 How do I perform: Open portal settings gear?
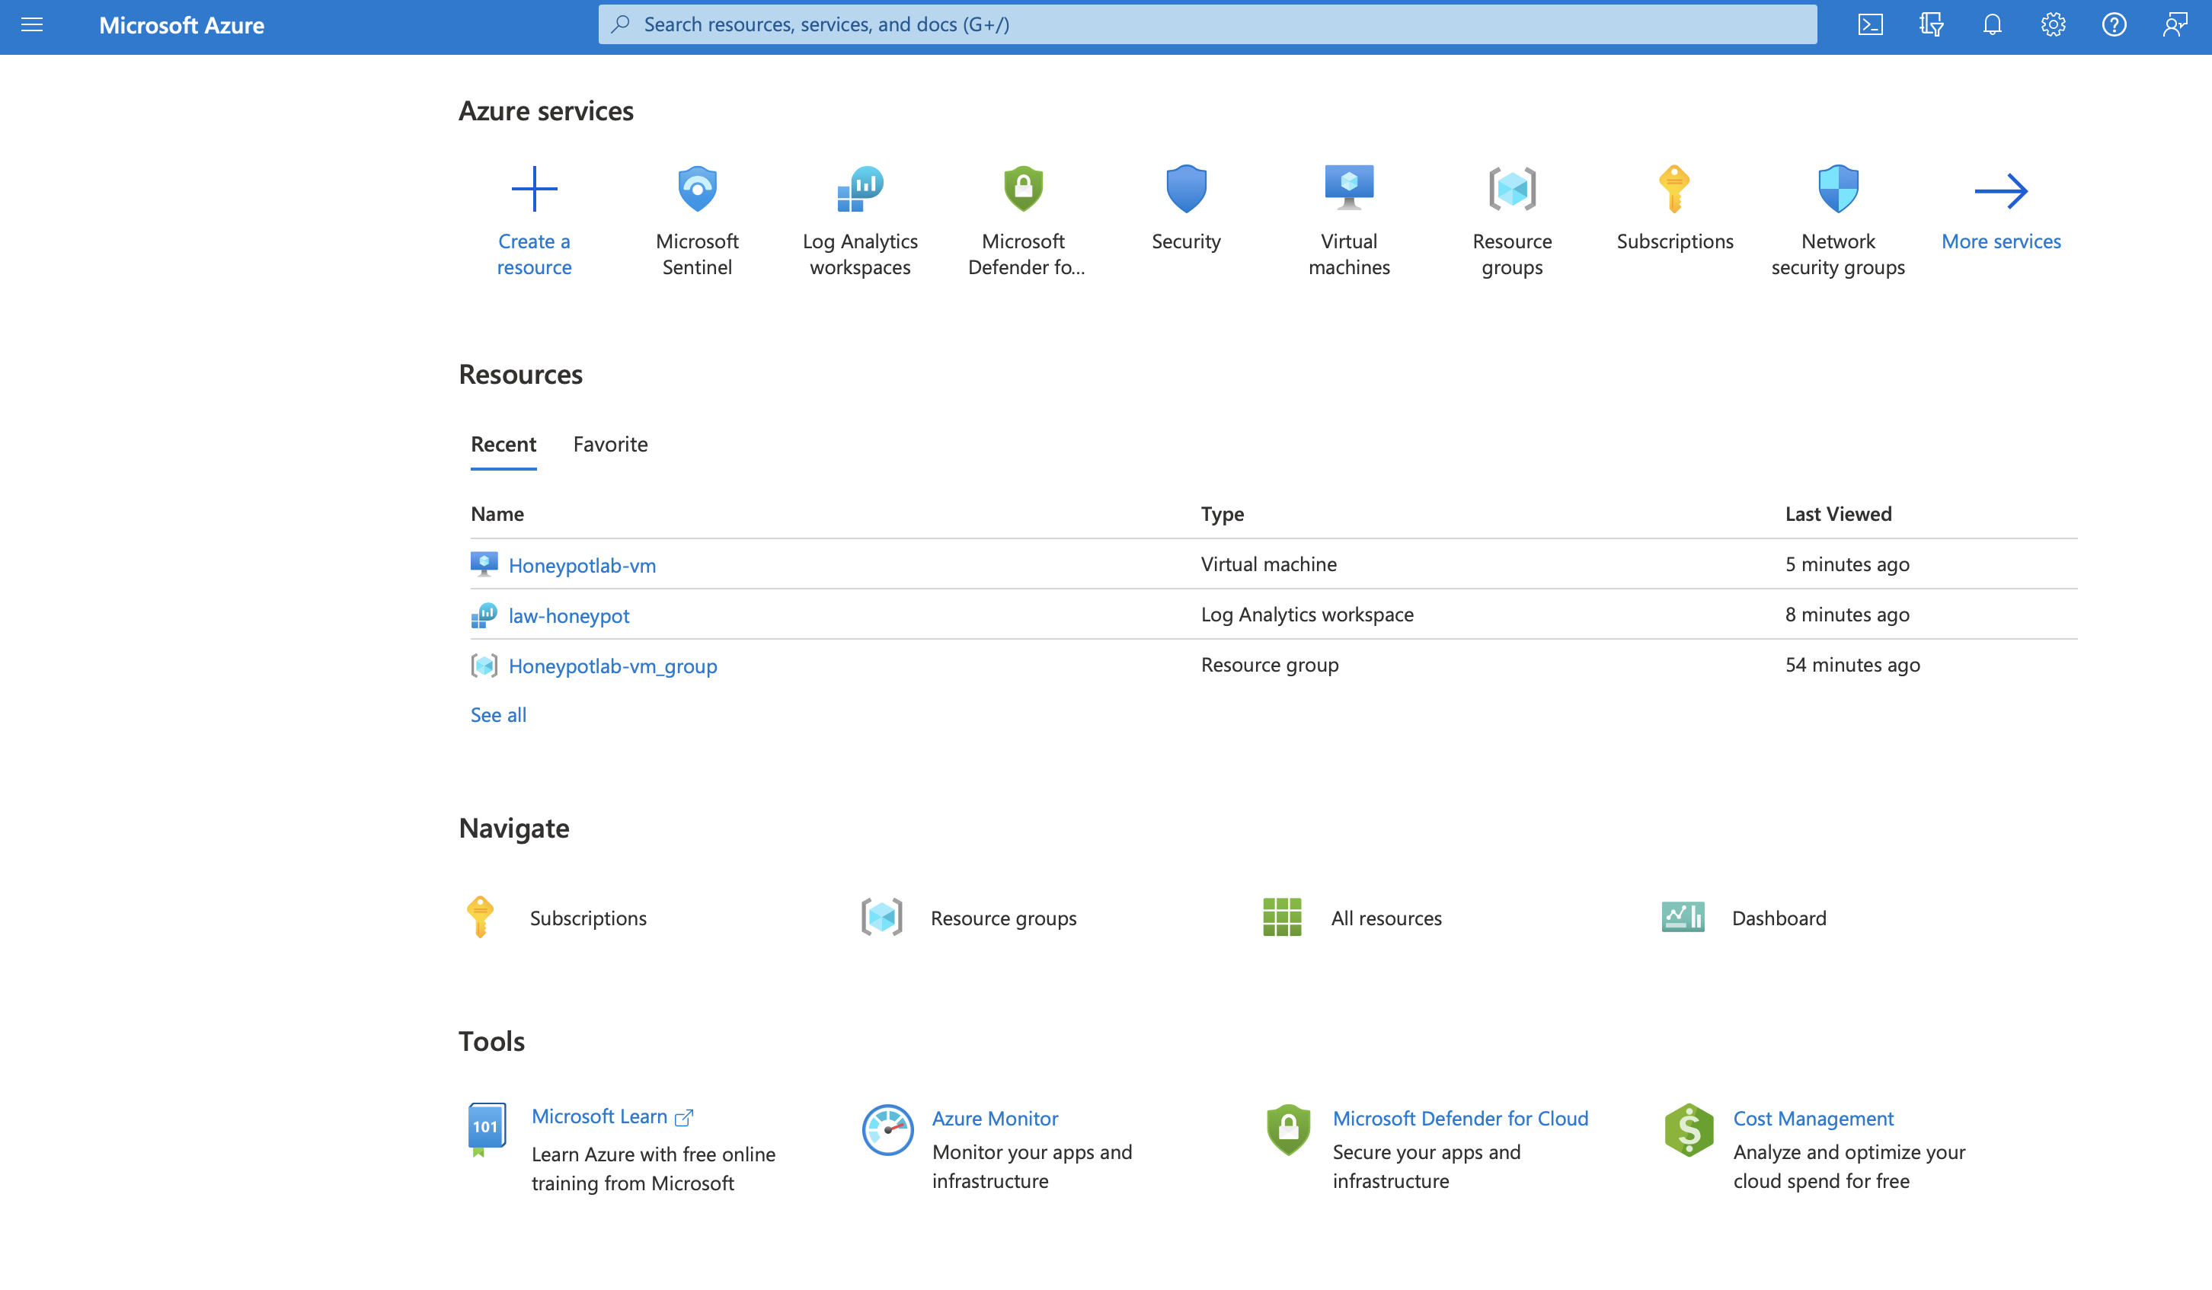[2053, 24]
